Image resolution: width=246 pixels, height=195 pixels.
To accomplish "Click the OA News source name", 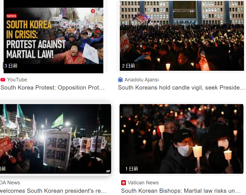I will pos(10,183).
